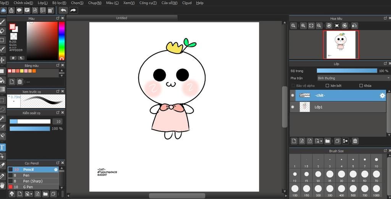Click the rainbow hue strip
Image resolution: width=391 pixels, height=199 pixels.
click(x=61, y=40)
